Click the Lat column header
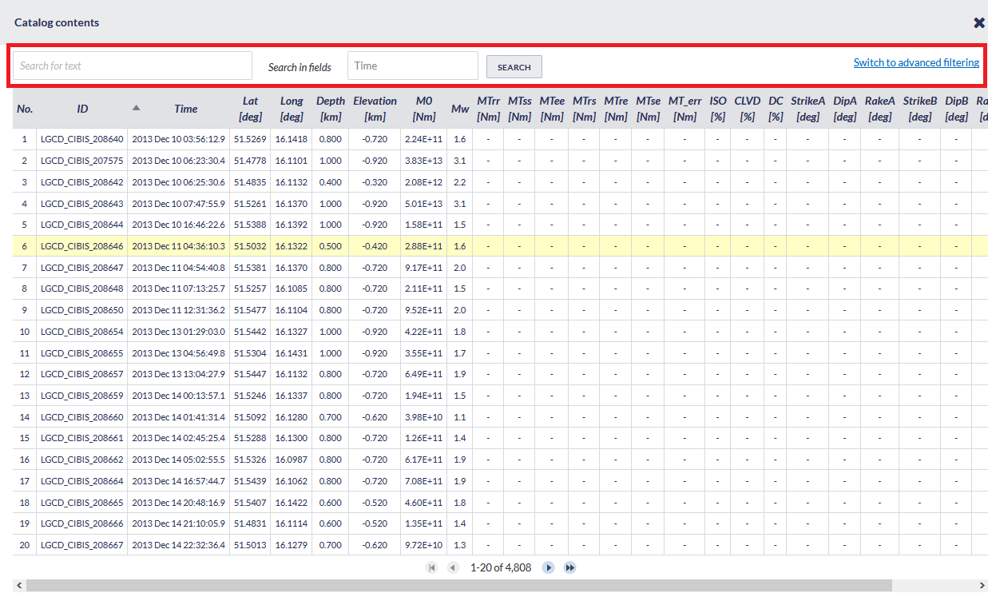The image size is (988, 593). pos(250,109)
